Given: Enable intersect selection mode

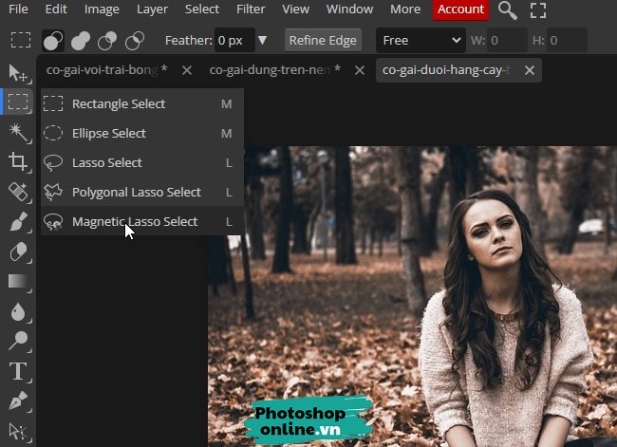Looking at the screenshot, I should (x=135, y=41).
